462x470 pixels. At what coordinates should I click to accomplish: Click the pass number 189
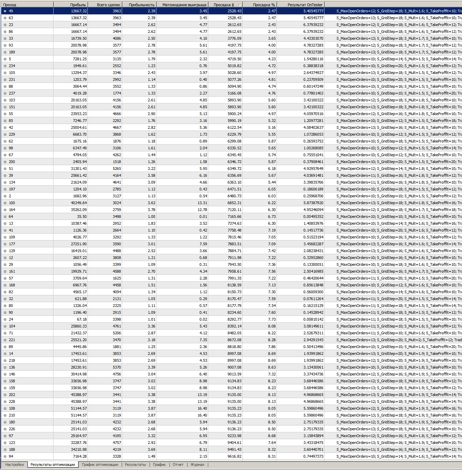tap(12, 52)
